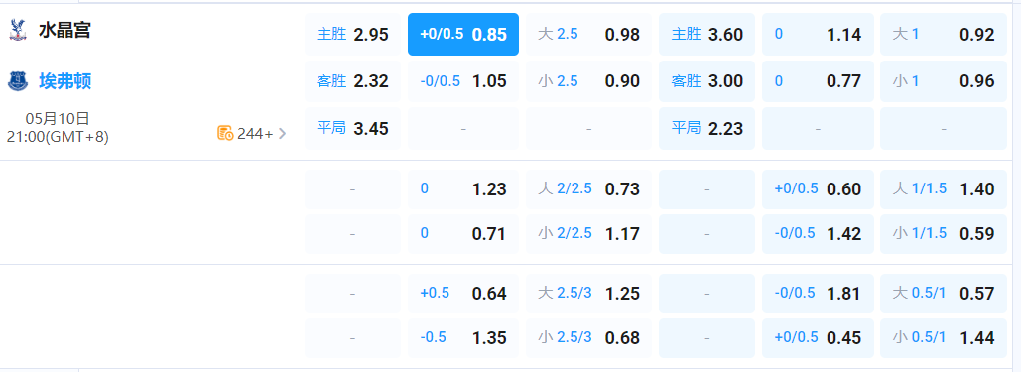Select 主胜 odds 2.95

[x=352, y=35]
